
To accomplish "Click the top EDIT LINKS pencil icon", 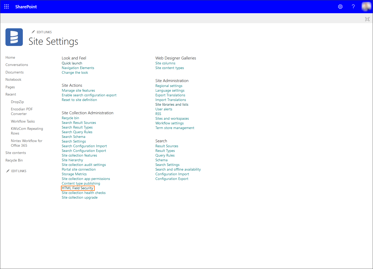I will pos(33,32).
